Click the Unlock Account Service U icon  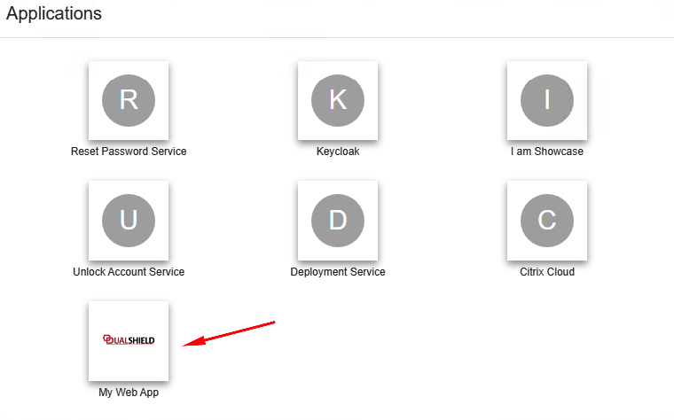[129, 221]
